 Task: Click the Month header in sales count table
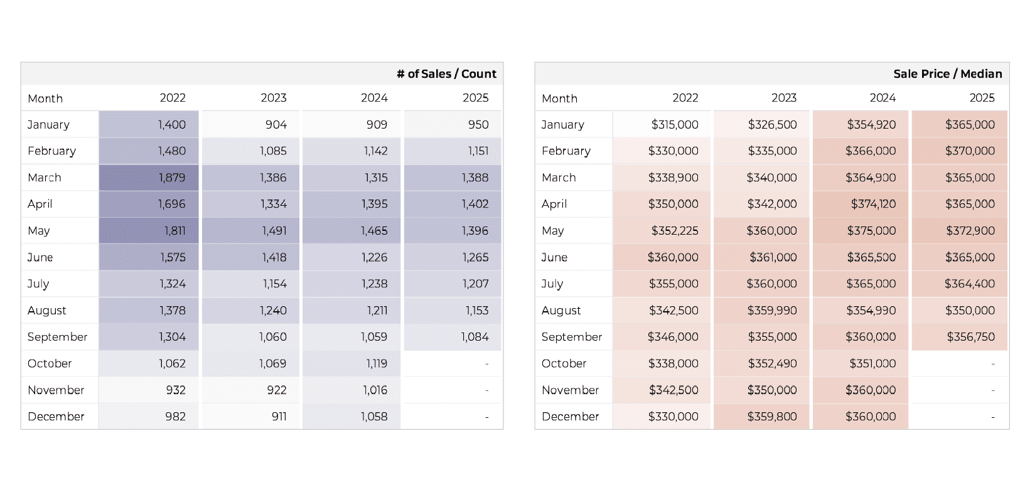[x=45, y=99]
